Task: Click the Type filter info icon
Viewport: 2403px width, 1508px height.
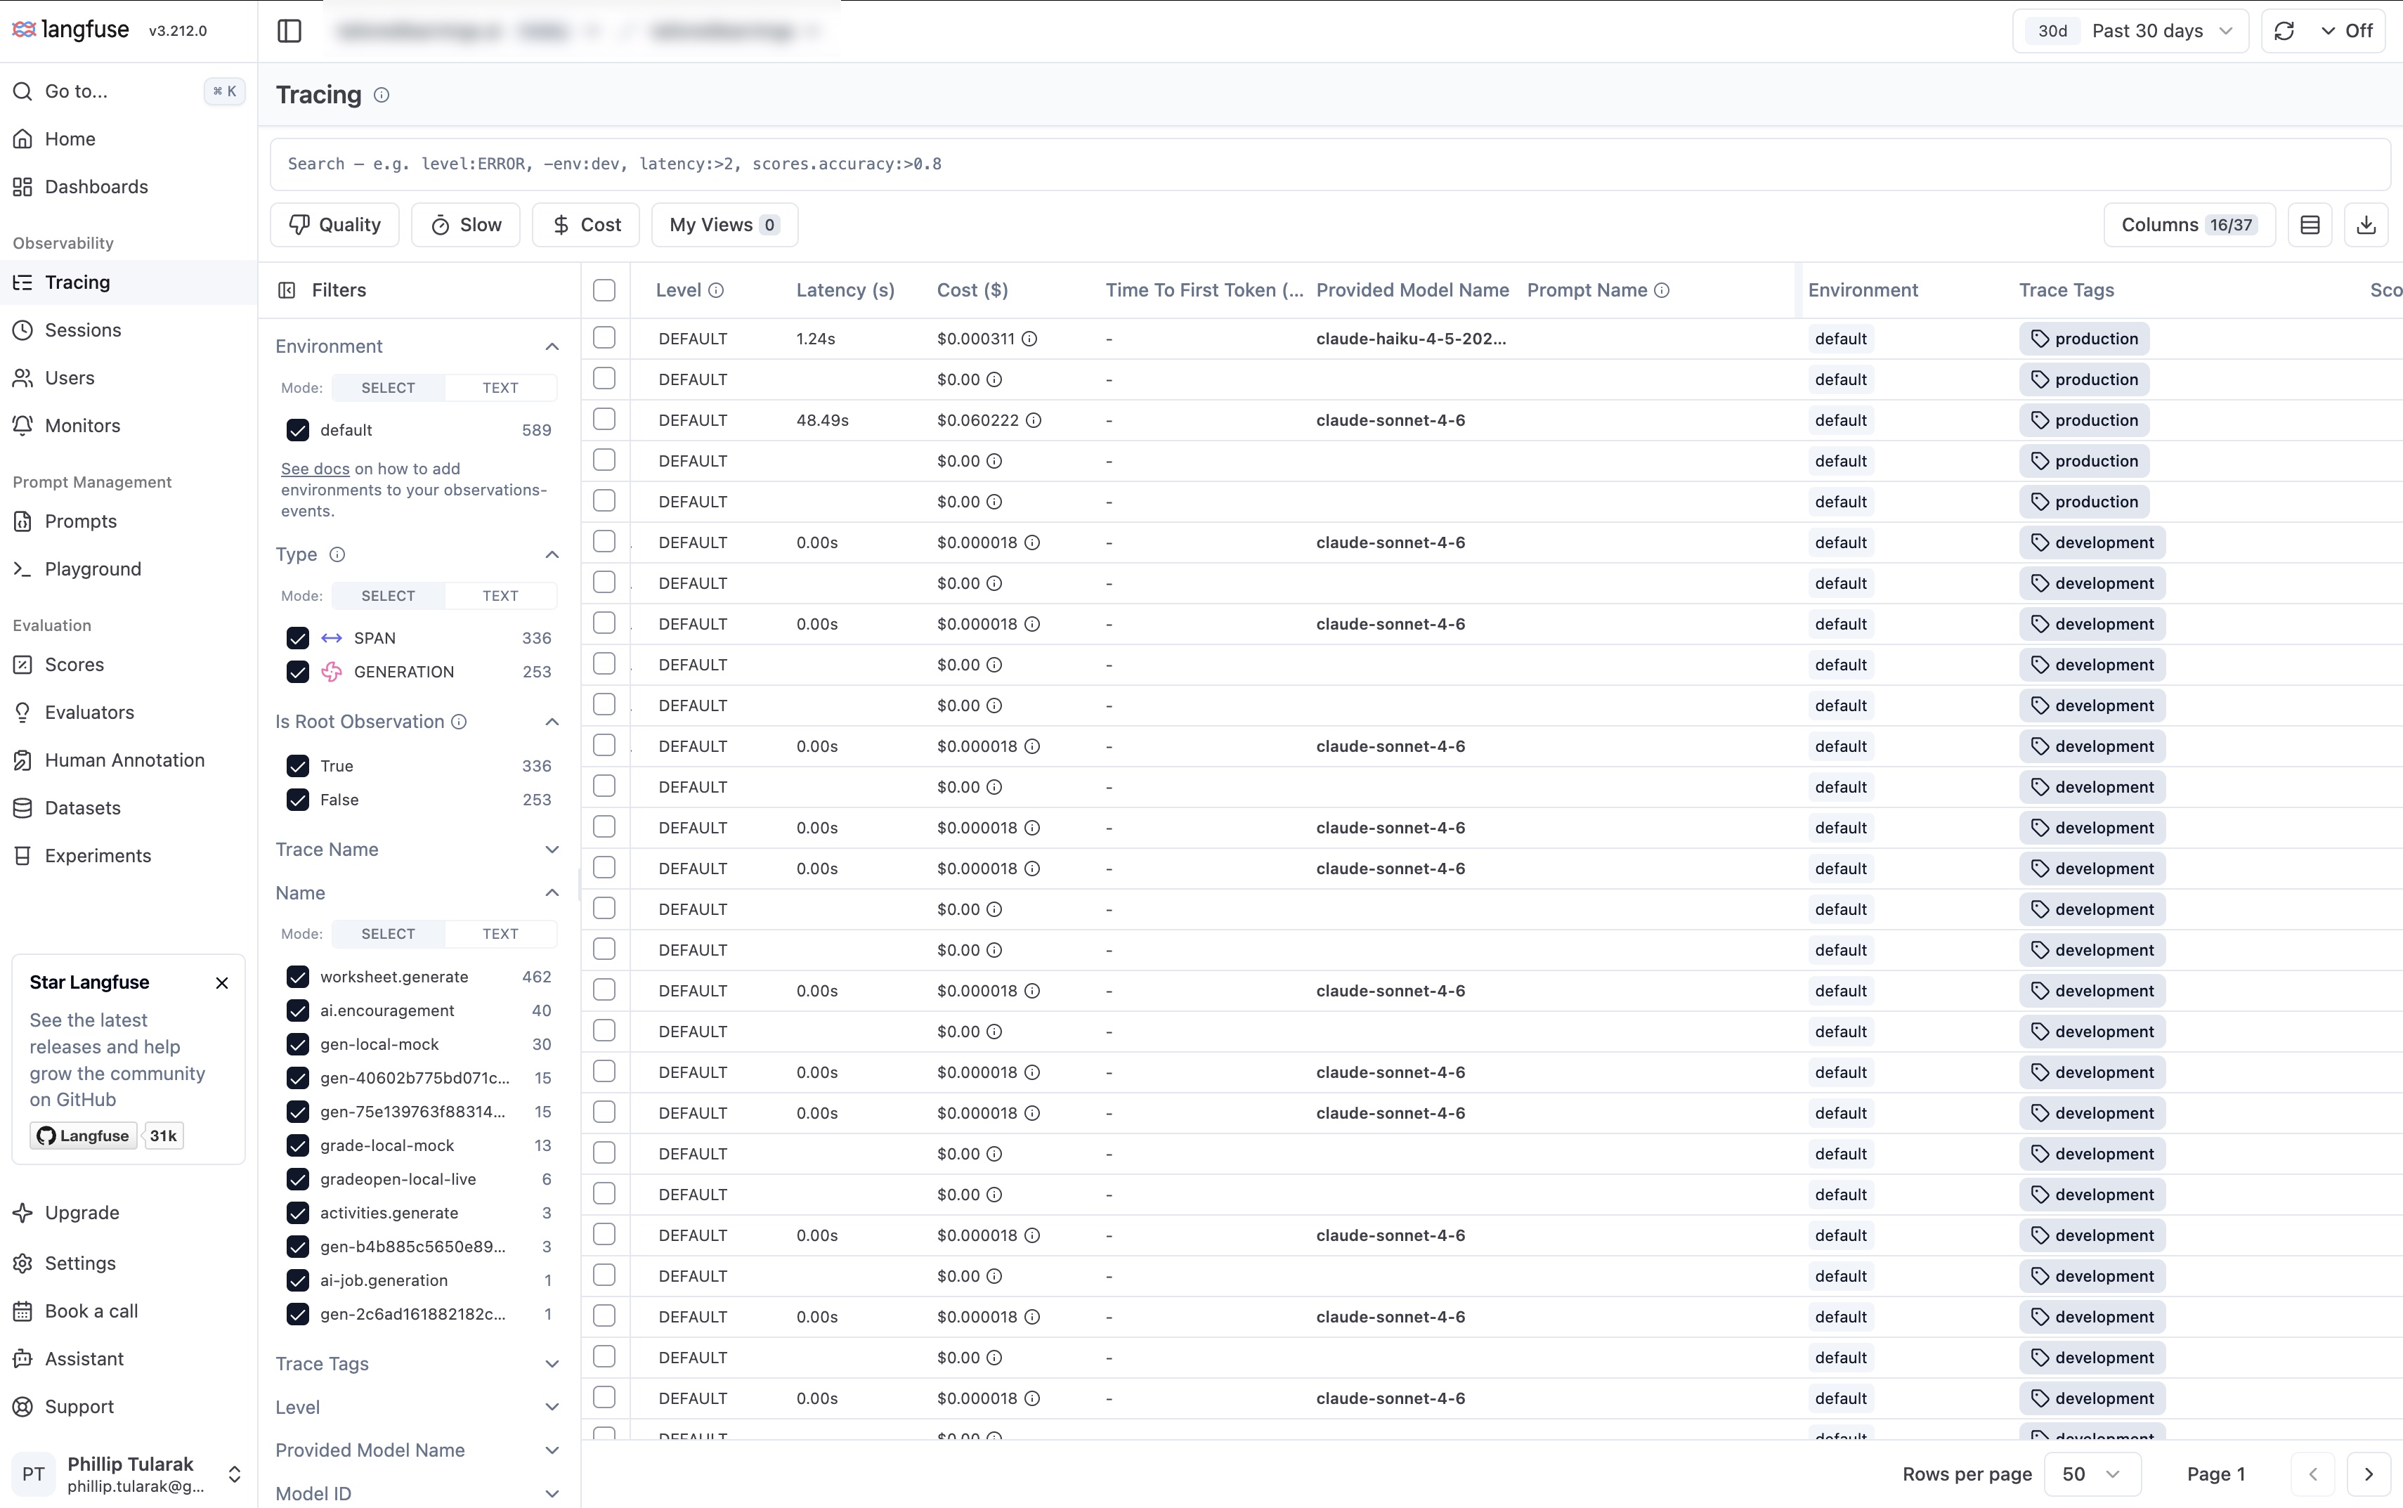Action: [x=337, y=554]
